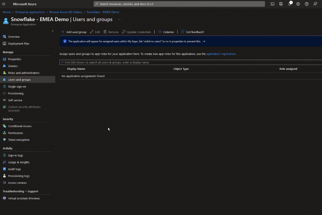322x215 pixels.
Task: Click the Remove toolbar button
Action: point(111,32)
